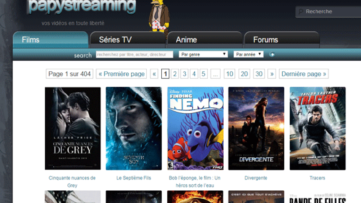Image resolution: width=361 pixels, height=203 pixels.
Task: Click the Le Septième Fils title link
Action: pyautogui.click(x=134, y=178)
